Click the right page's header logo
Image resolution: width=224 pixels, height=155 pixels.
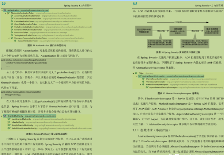[135, 3]
